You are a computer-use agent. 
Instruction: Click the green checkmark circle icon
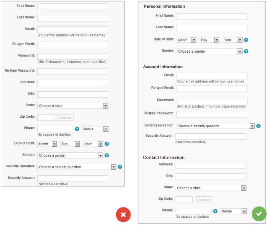coord(259,214)
